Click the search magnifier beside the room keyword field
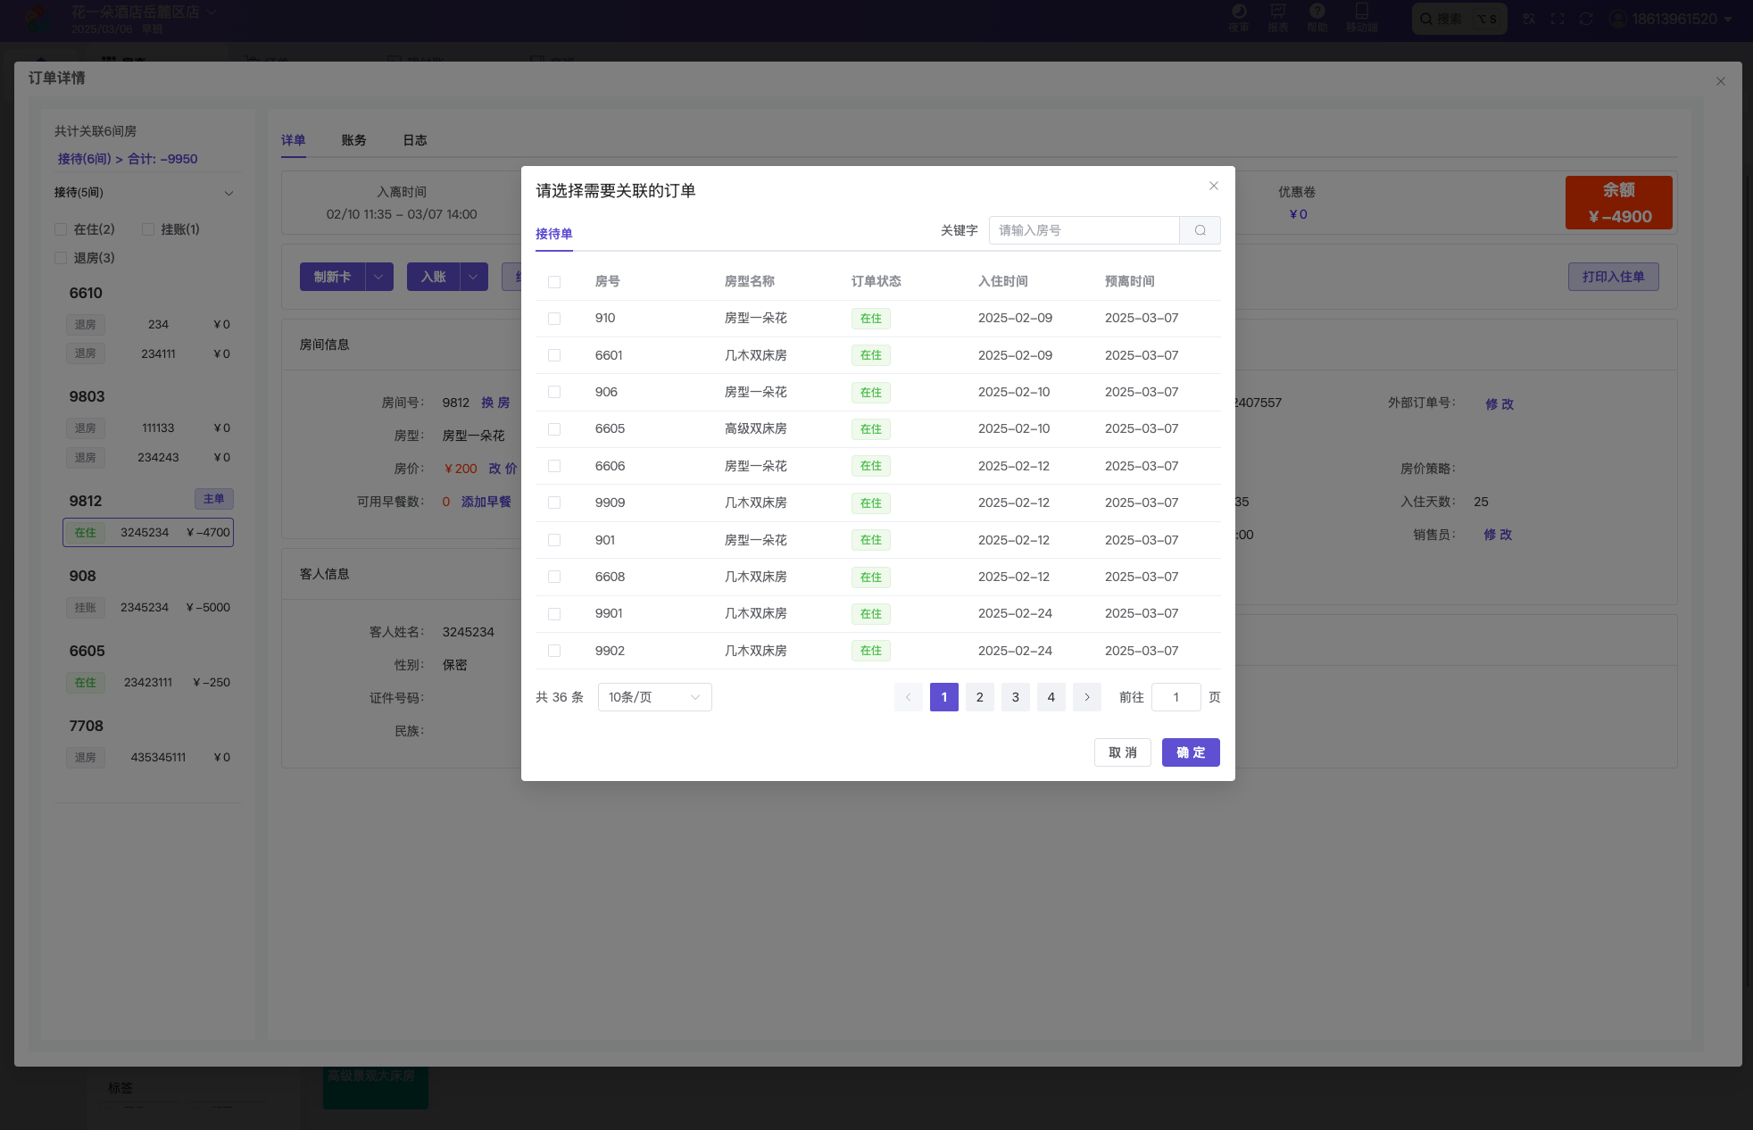Screen dimensions: 1753x1130 (x=1200, y=230)
